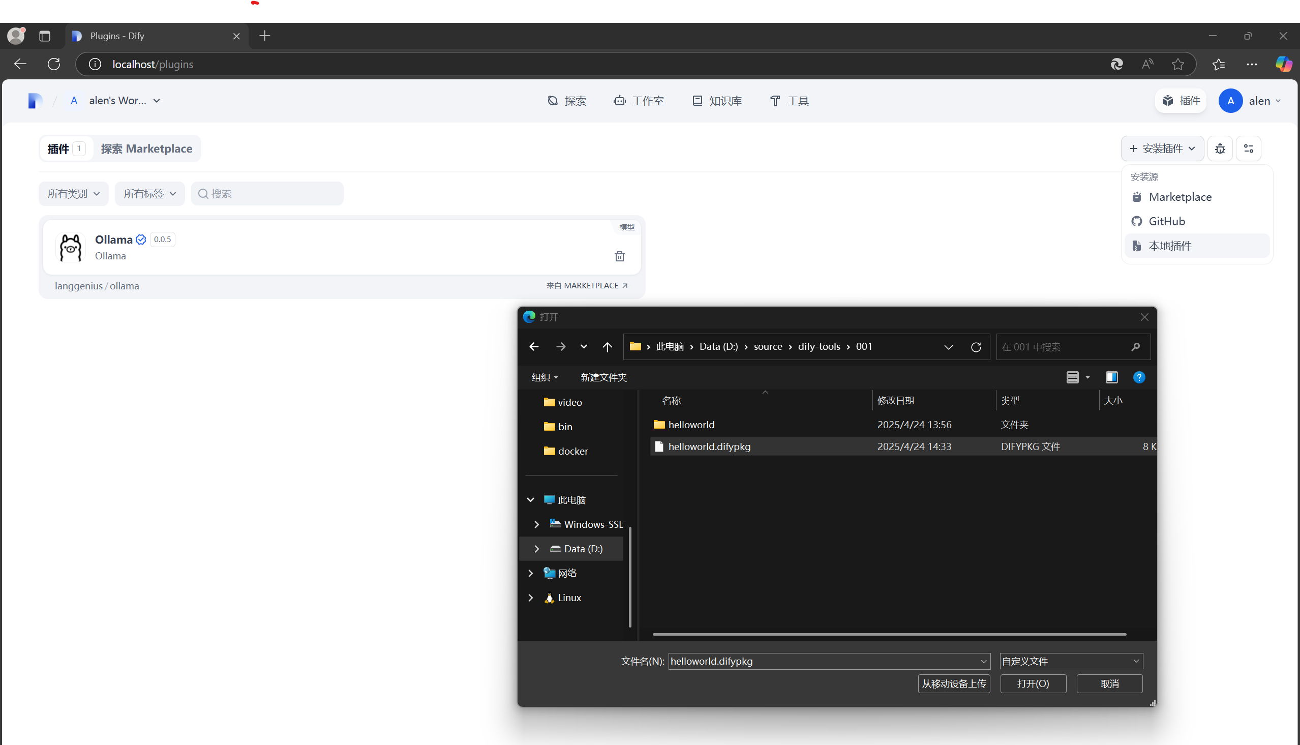
Task: Click the browser favorites star icon
Action: [x=1178, y=64]
